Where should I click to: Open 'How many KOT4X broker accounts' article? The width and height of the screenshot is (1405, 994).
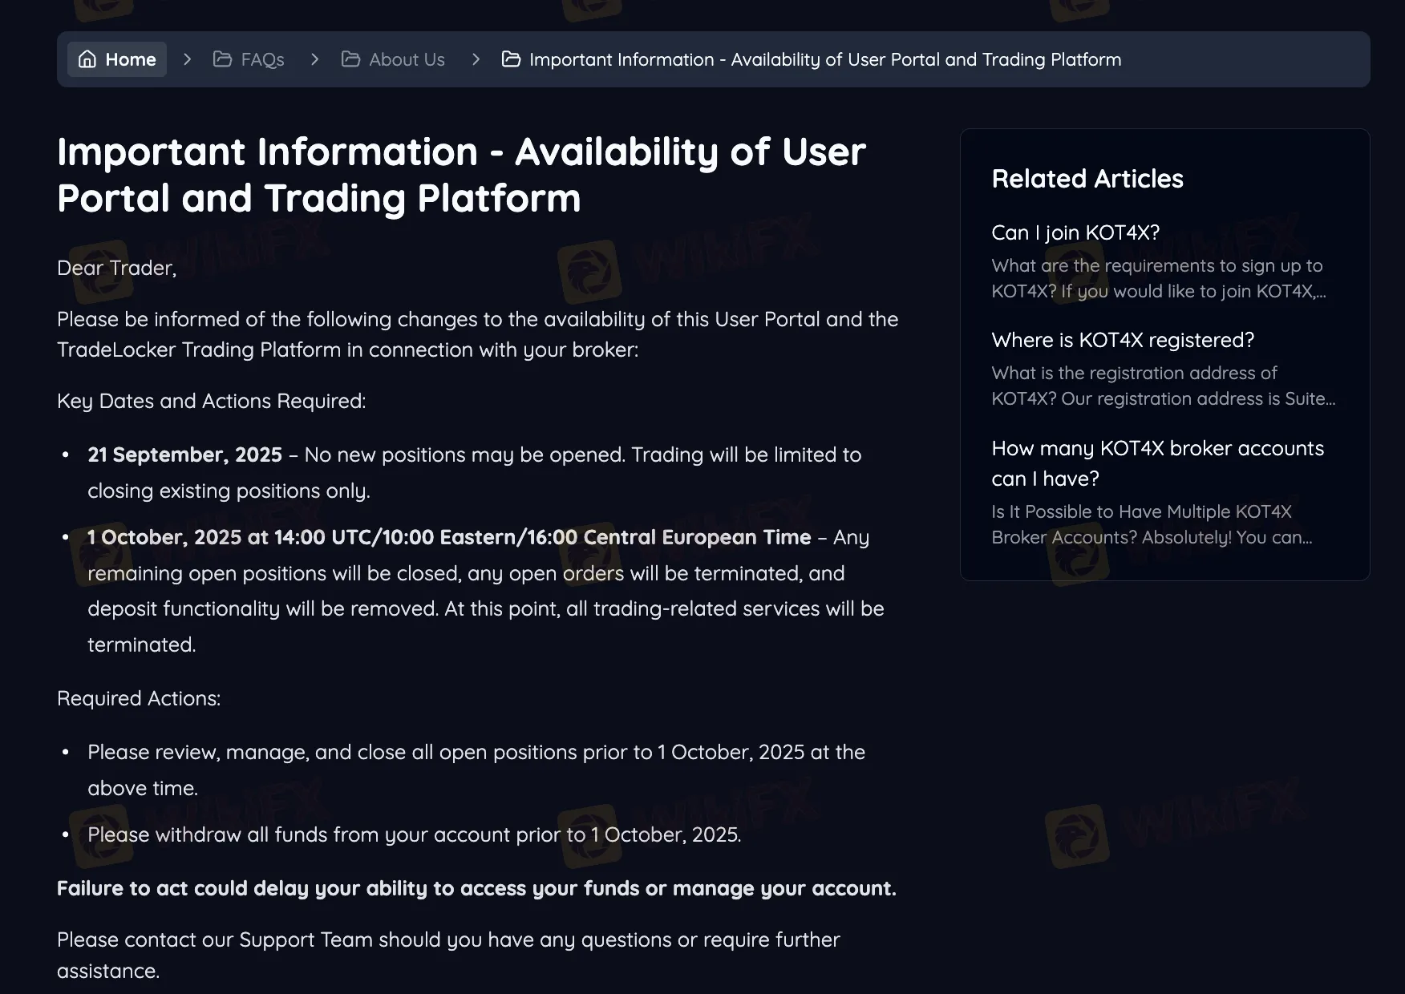pyautogui.click(x=1157, y=463)
